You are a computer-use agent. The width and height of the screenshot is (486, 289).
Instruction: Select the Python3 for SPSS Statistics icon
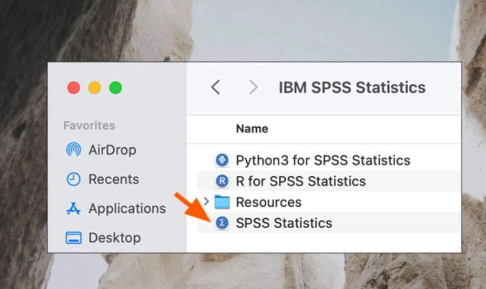(222, 160)
